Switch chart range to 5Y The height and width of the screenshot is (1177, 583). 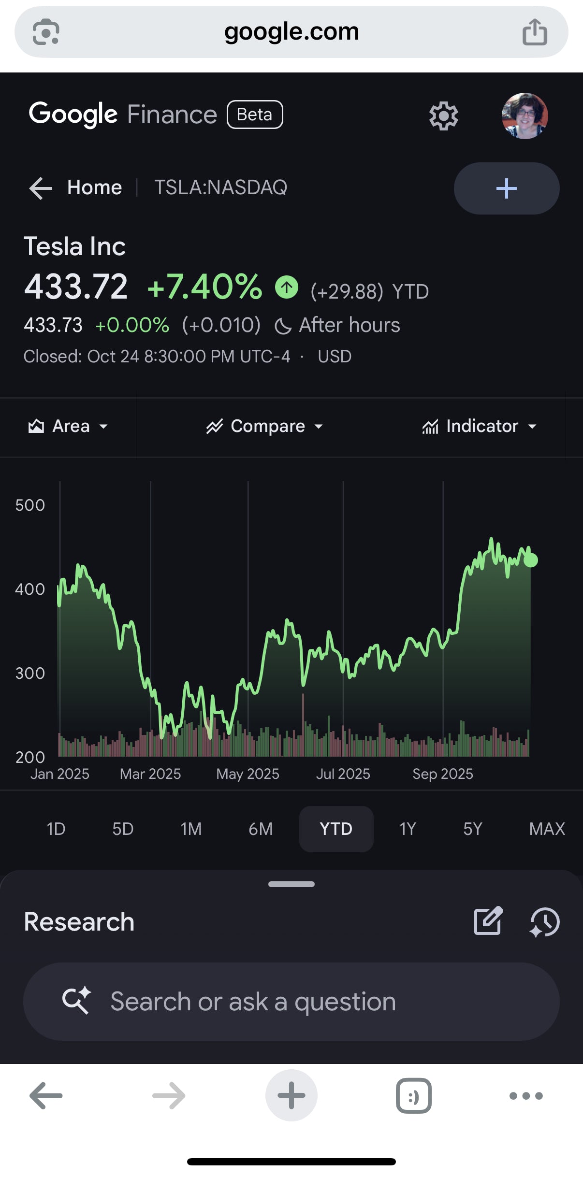click(x=472, y=829)
